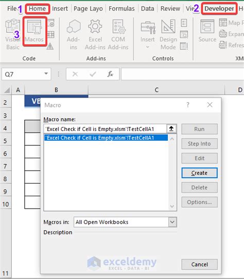Click the Step Into button
Screen dimensions: 244x279
(199, 143)
